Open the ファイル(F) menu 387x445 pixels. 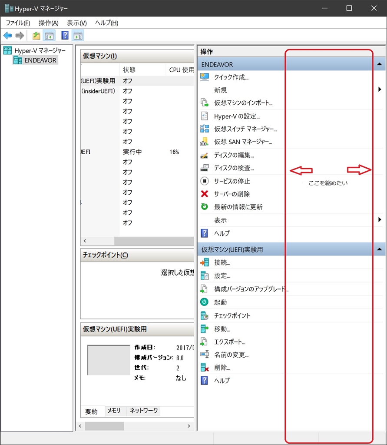pos(18,23)
